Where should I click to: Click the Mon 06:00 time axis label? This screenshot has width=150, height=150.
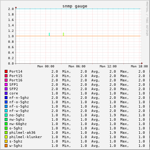click(77, 66)
